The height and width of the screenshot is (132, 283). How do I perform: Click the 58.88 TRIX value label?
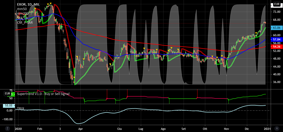coord(7,106)
